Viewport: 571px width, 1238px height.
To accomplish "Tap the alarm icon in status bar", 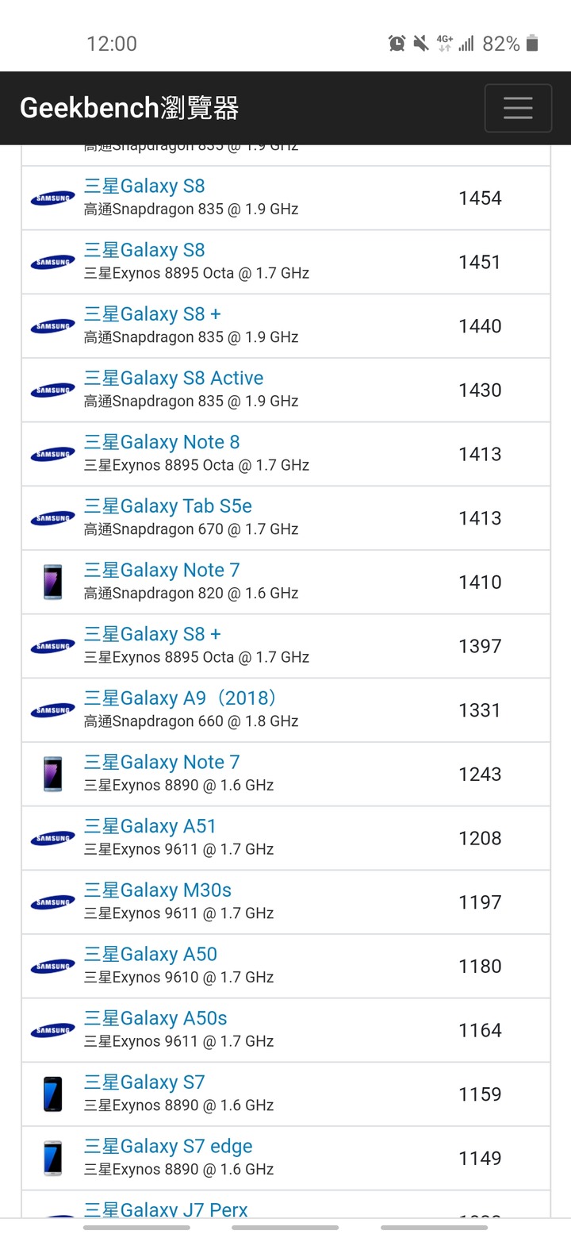I will [397, 44].
